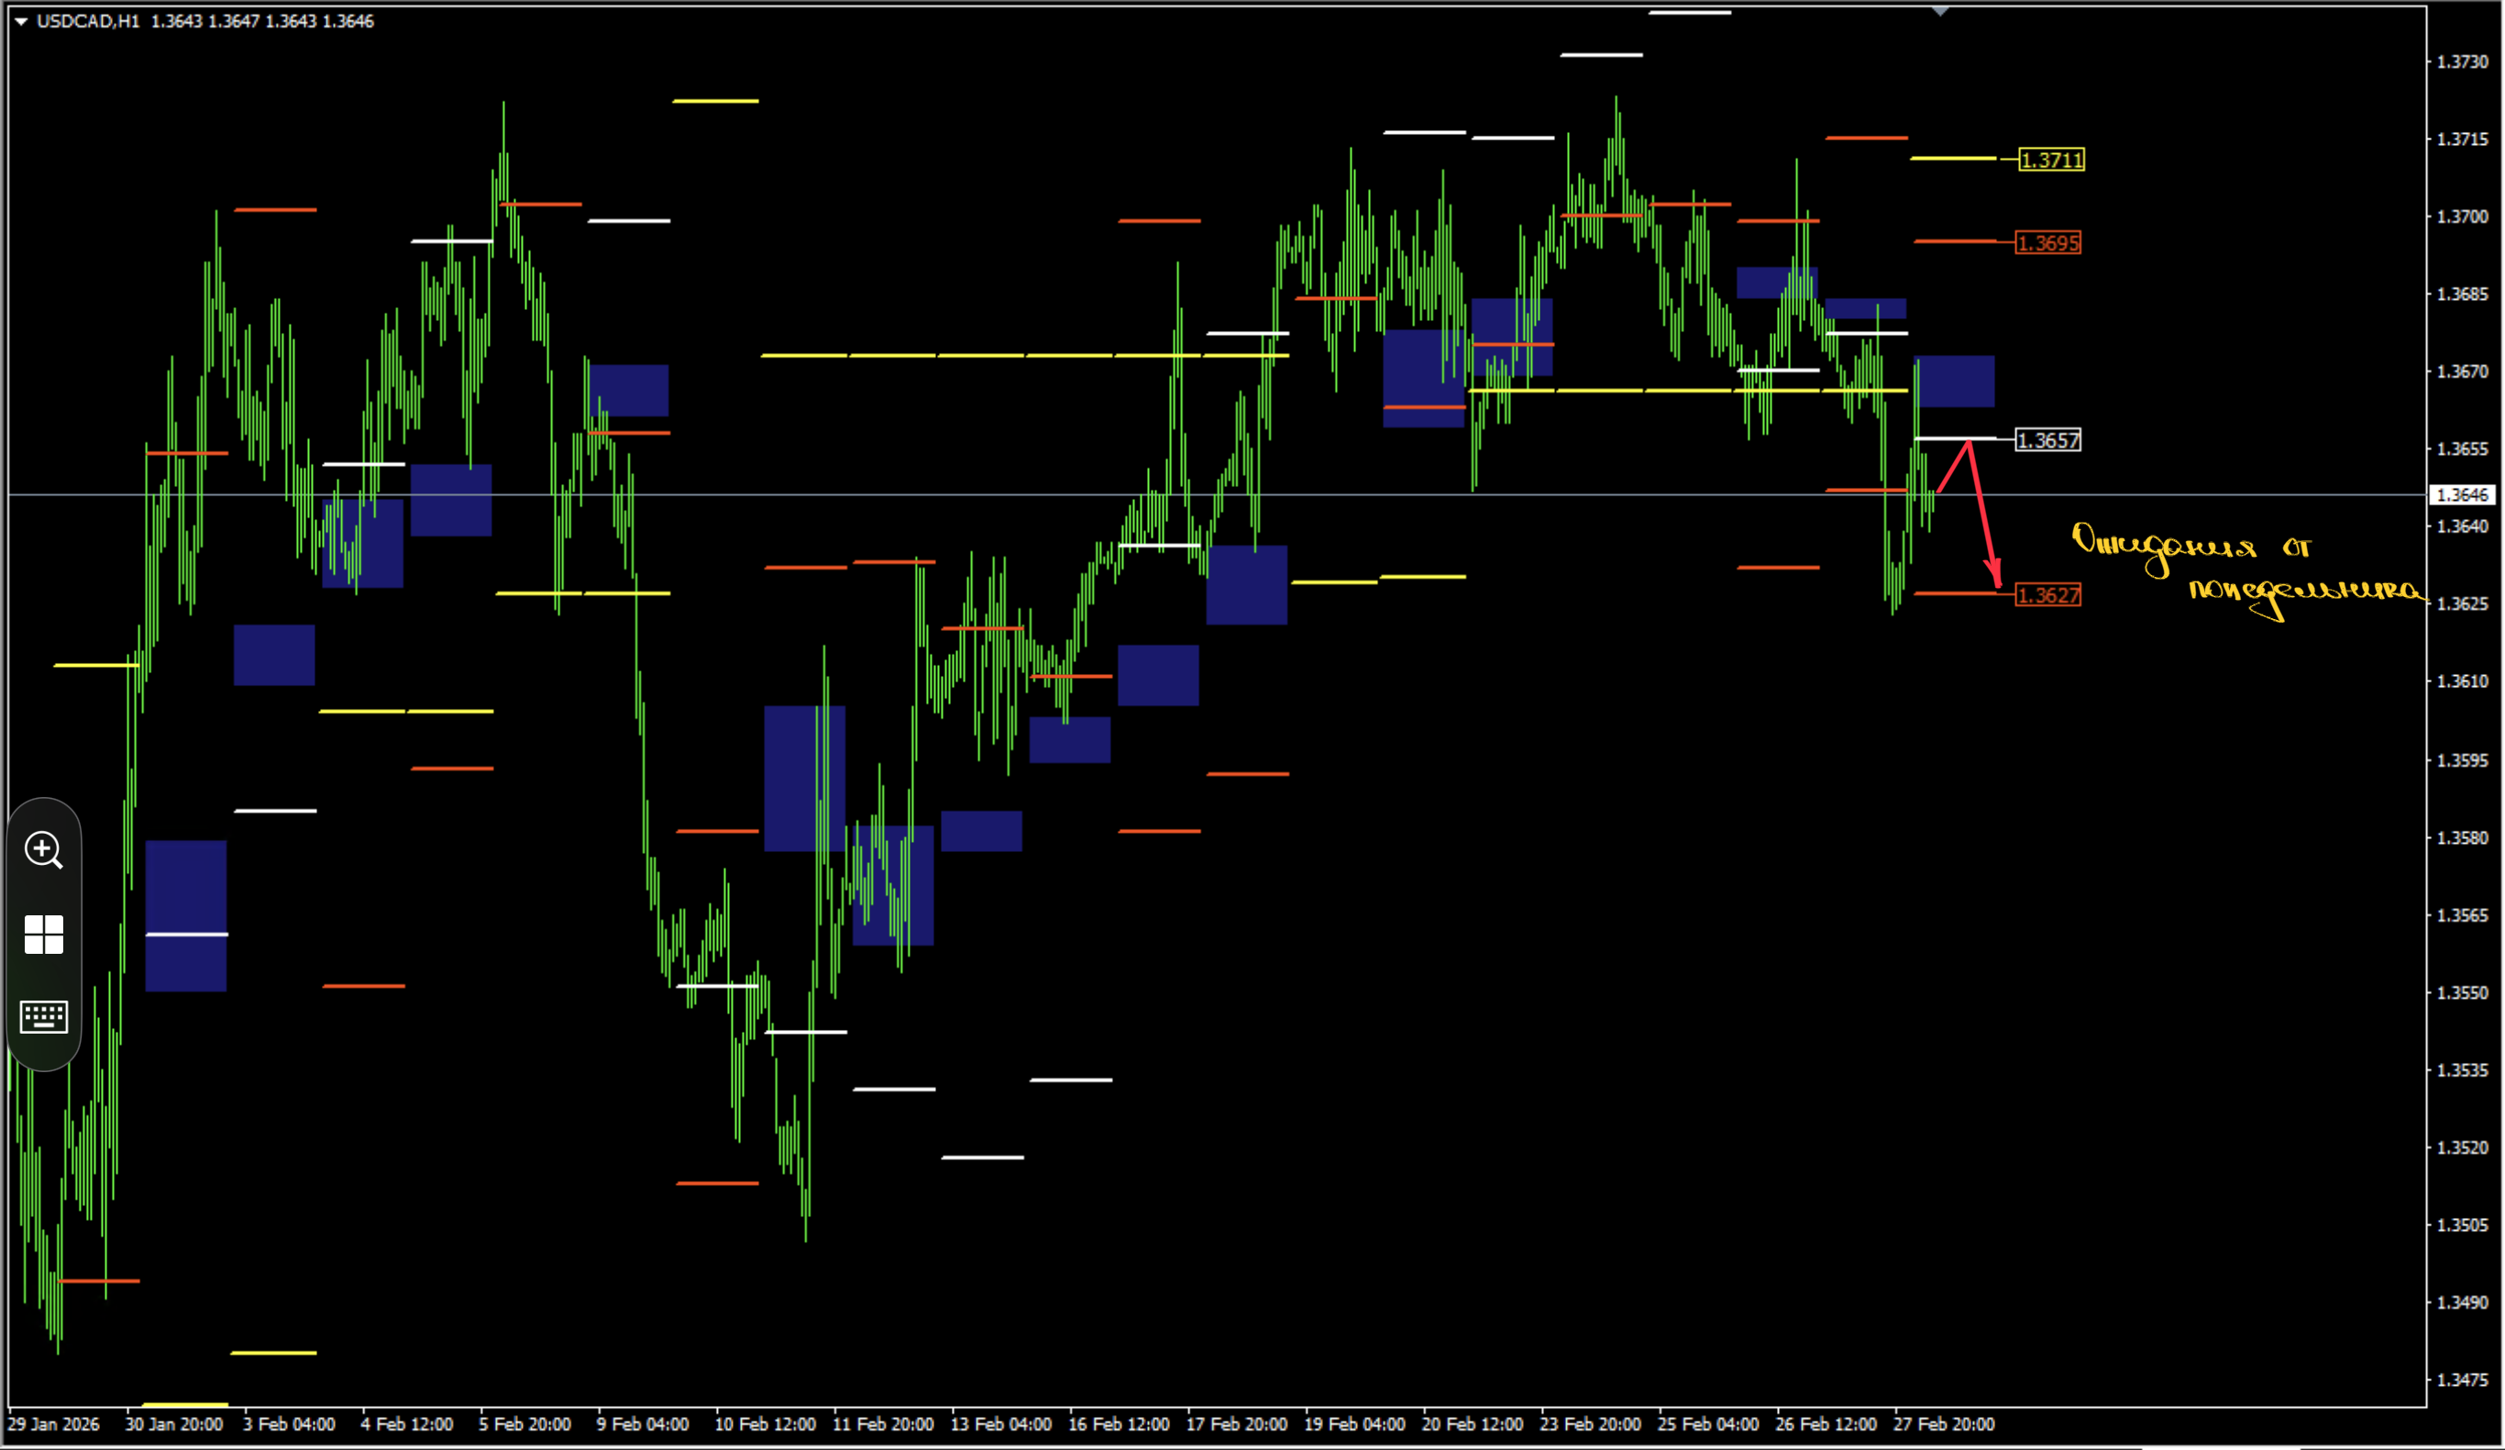The image size is (2505, 1450).
Task: Click the 1.3475 price scale value
Action: pos(2461,1379)
